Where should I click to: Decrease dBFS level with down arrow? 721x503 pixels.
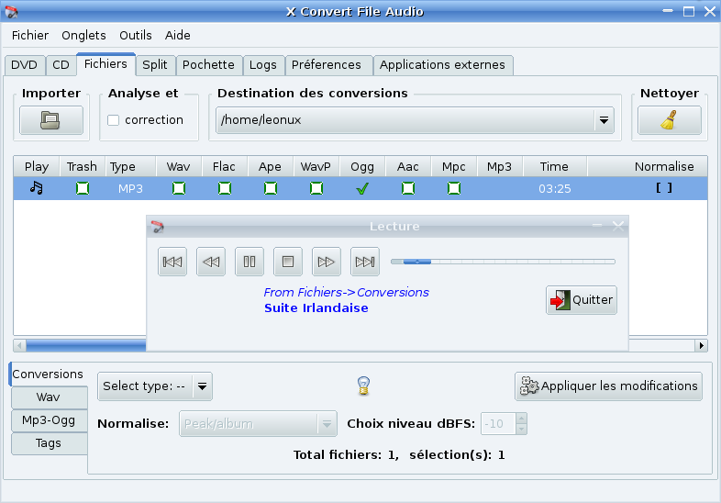tap(521, 429)
